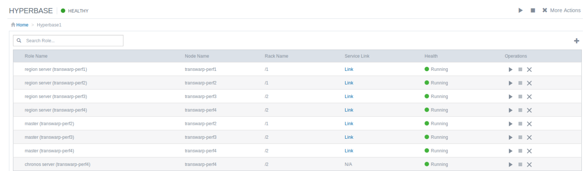The width and height of the screenshot is (587, 171).
Task: Stop master (transwarp-perf2) role
Action: [x=520, y=124]
